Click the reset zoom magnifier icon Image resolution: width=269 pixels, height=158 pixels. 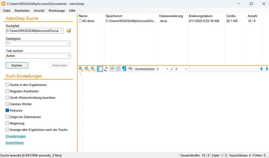(93, 69)
